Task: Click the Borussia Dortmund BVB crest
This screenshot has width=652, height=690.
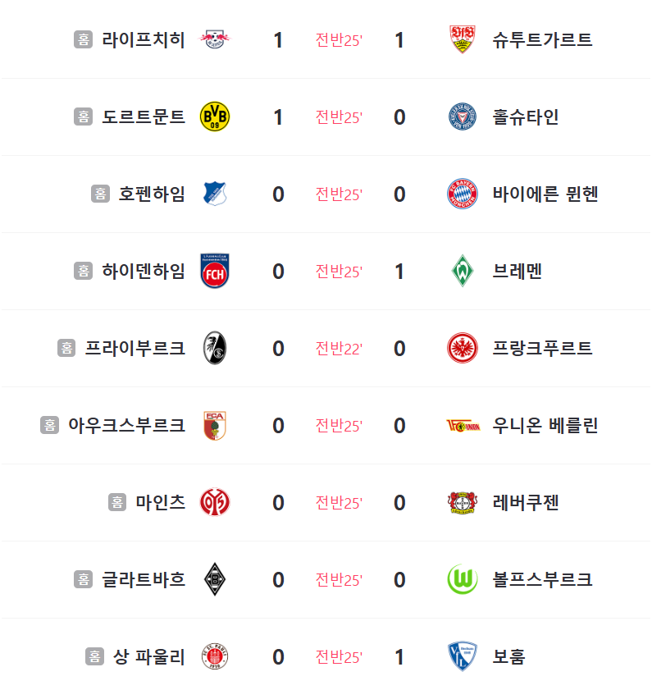Action: click(x=215, y=117)
